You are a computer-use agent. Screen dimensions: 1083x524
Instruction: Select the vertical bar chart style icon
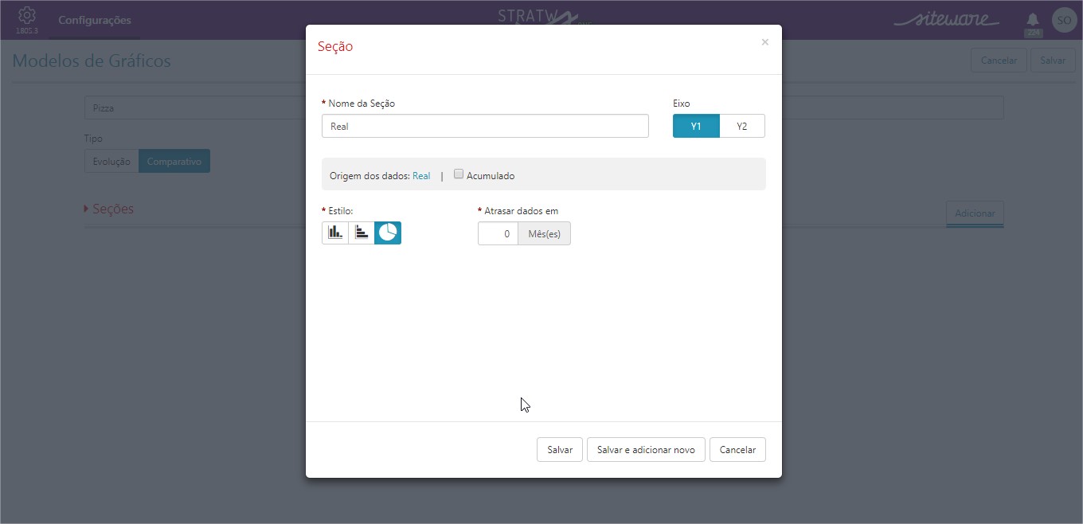coord(335,233)
